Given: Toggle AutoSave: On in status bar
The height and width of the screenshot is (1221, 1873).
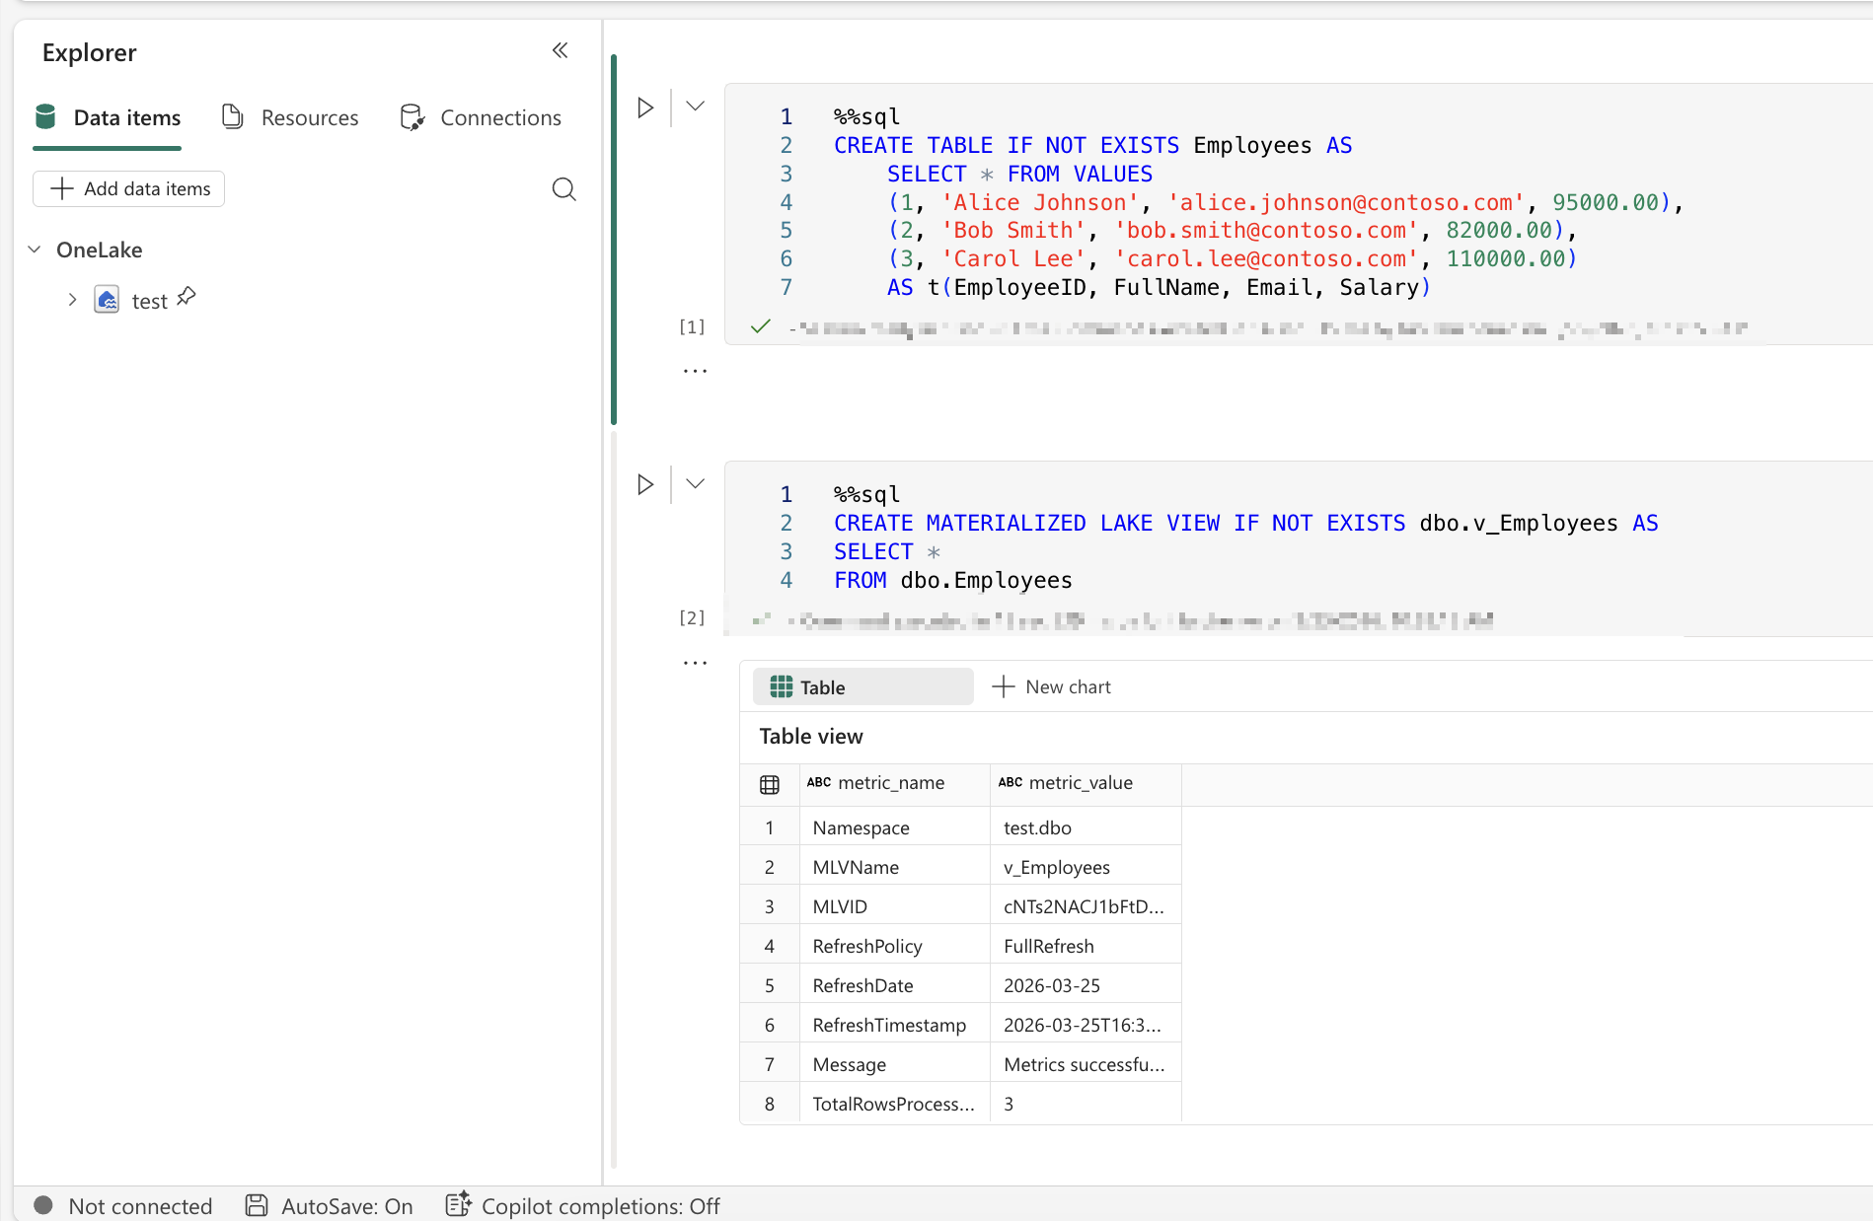Looking at the screenshot, I should pos(330,1205).
